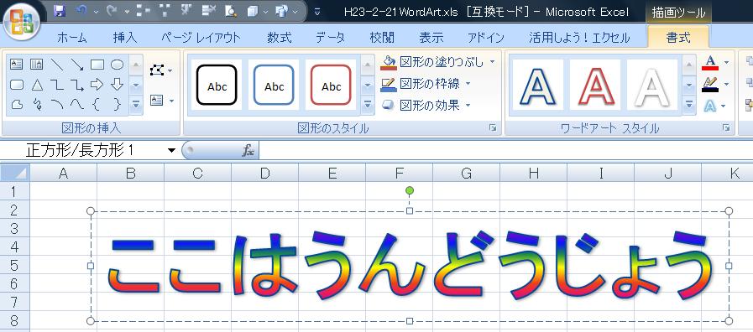Switch to the 校閲 tab
The height and width of the screenshot is (332, 753).
point(382,38)
